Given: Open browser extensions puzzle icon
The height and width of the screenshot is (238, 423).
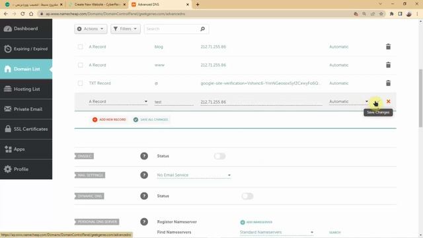Looking at the screenshot, I should pyautogui.click(x=391, y=14).
